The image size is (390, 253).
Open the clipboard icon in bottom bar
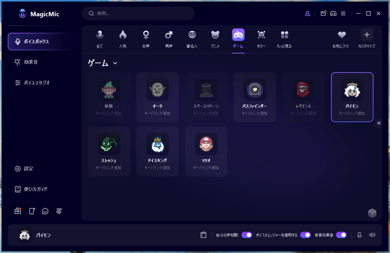[x=203, y=235]
